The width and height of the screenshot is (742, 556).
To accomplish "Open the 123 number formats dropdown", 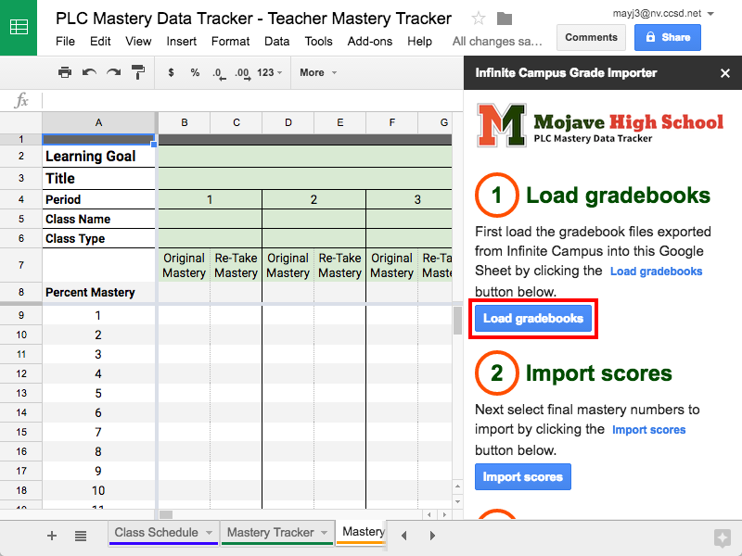I will (270, 72).
